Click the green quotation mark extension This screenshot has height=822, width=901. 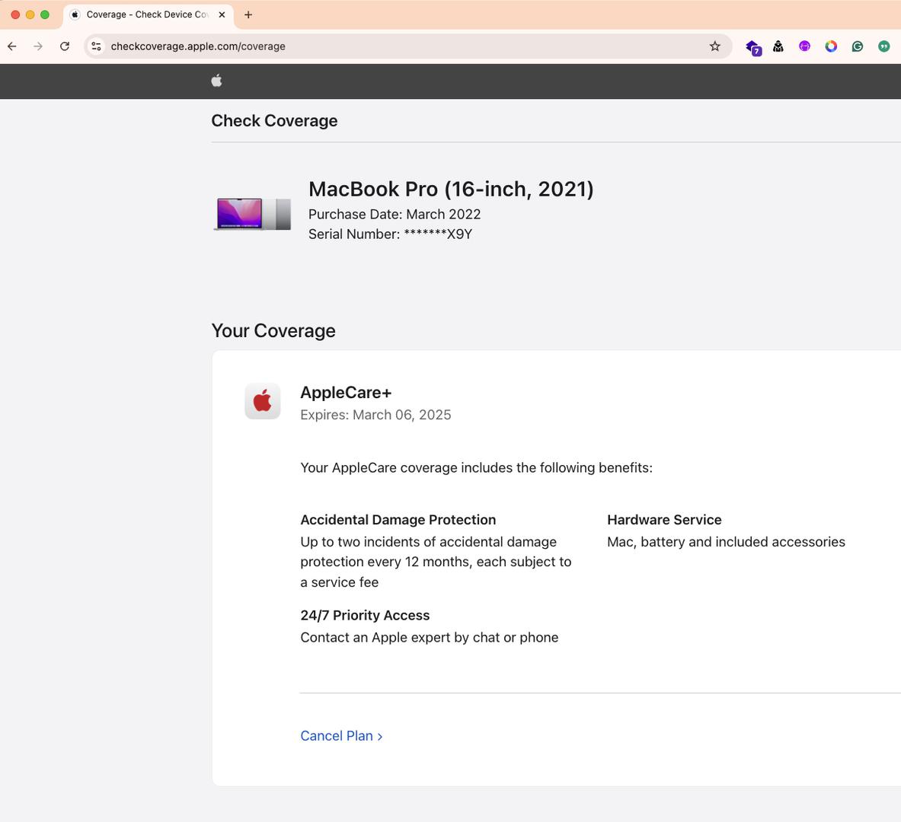click(x=883, y=46)
